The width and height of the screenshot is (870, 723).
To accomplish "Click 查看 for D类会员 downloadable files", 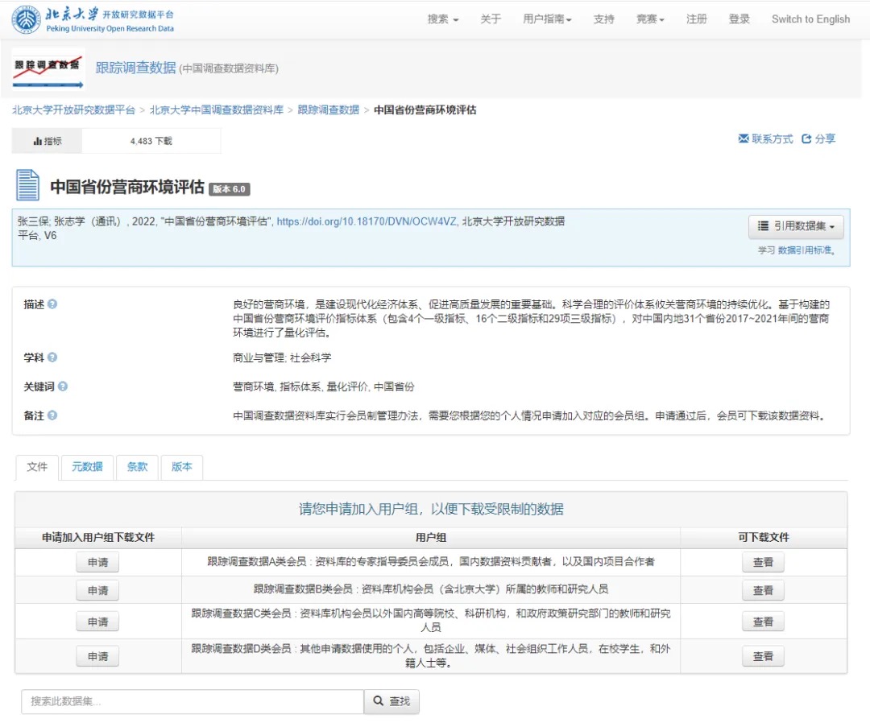I will [762, 655].
